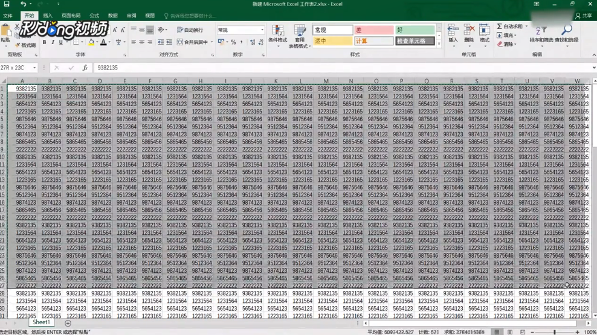Align text left
Viewport: 597px width, 335px height.
point(134,42)
